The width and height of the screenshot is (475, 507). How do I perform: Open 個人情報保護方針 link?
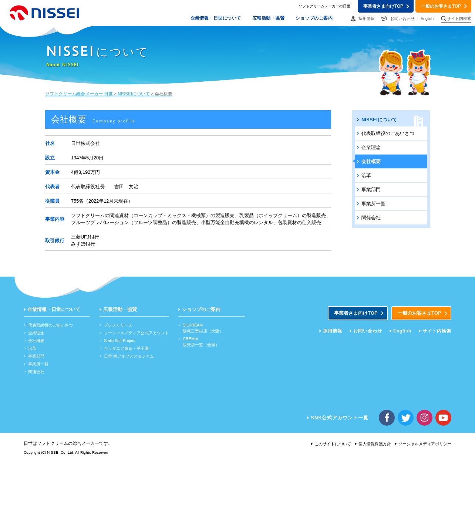pyautogui.click(x=374, y=444)
